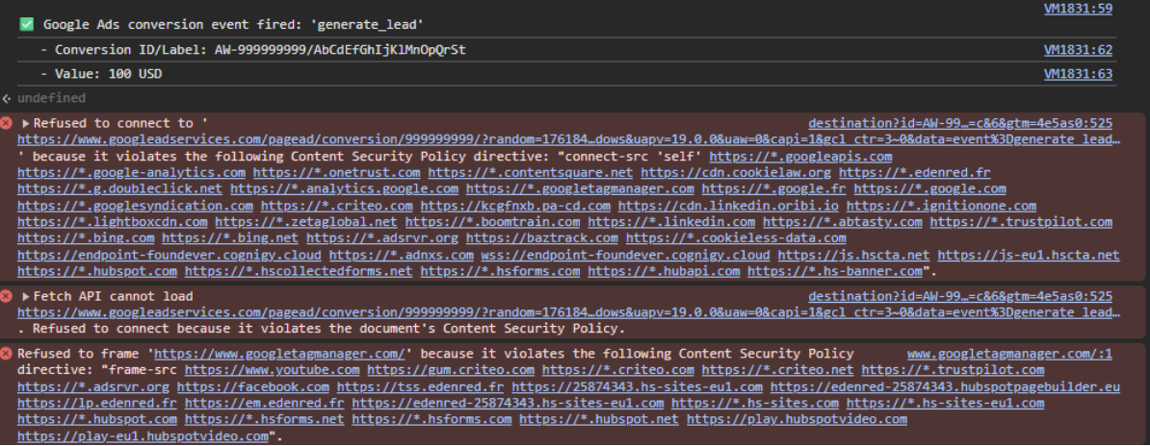The height and width of the screenshot is (446, 1150).
Task: Click the https://*.linkedin.com link
Action: 671,222
